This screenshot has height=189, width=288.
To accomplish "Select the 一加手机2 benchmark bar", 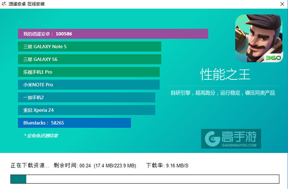I will 86,97.
